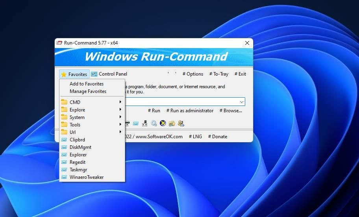Launch Explorer favorite entry
Image resolution: width=359 pixels, height=217 pixels.
(x=92, y=155)
